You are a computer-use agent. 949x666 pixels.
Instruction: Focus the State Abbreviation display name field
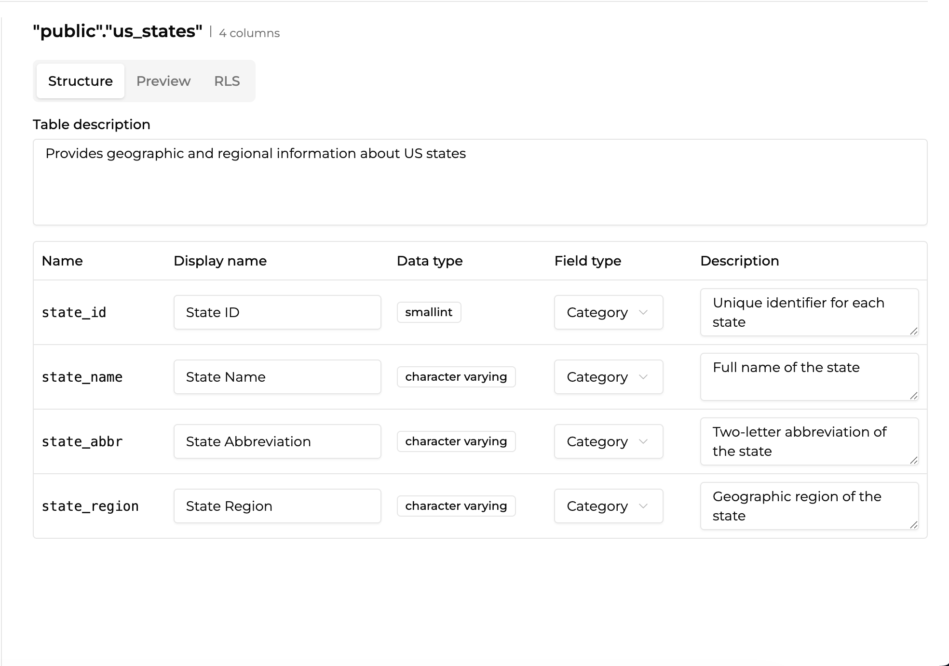coord(277,441)
